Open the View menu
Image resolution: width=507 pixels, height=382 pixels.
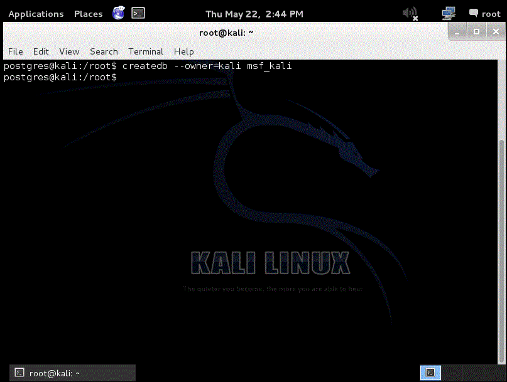[x=69, y=51]
